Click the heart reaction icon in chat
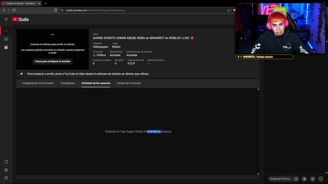 (321, 179)
